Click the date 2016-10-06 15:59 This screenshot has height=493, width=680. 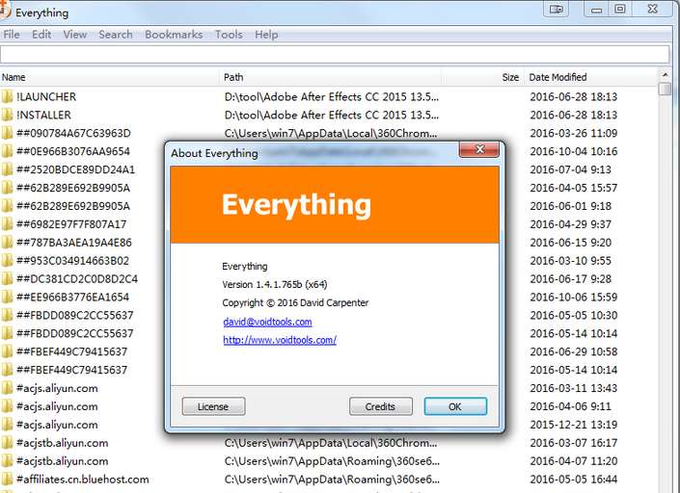[x=573, y=297]
